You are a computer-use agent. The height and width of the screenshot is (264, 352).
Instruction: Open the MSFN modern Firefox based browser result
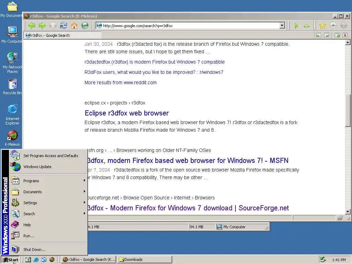coord(188,161)
